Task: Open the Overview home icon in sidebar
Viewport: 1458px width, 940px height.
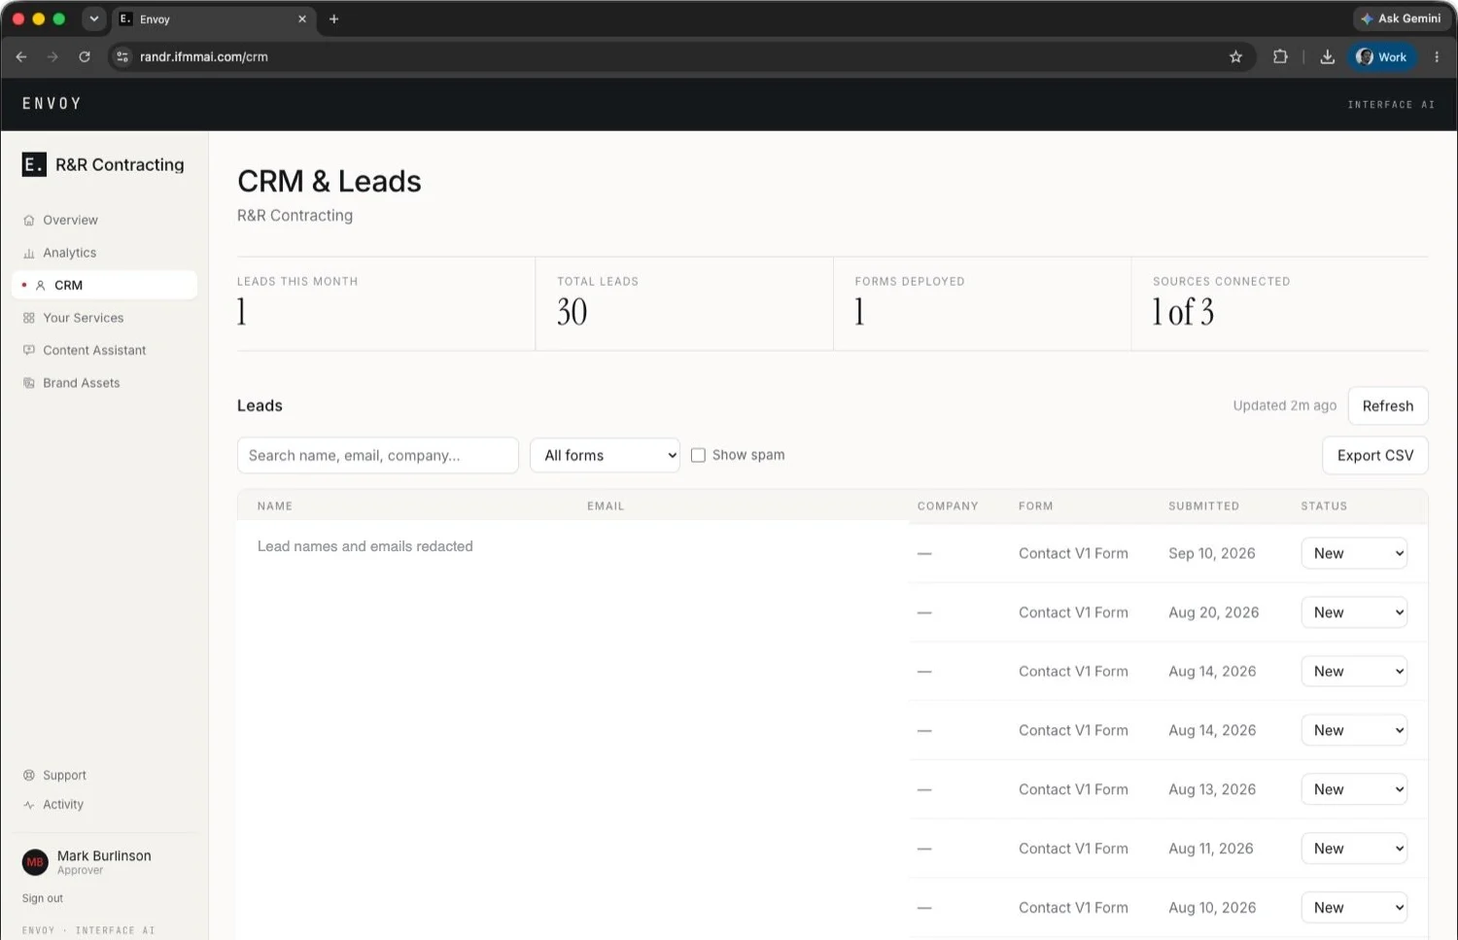Action: click(x=29, y=221)
